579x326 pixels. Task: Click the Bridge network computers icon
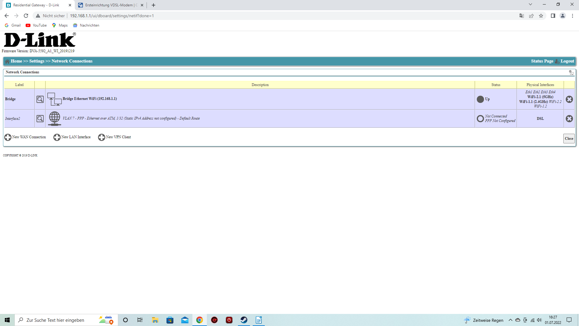[x=54, y=99]
